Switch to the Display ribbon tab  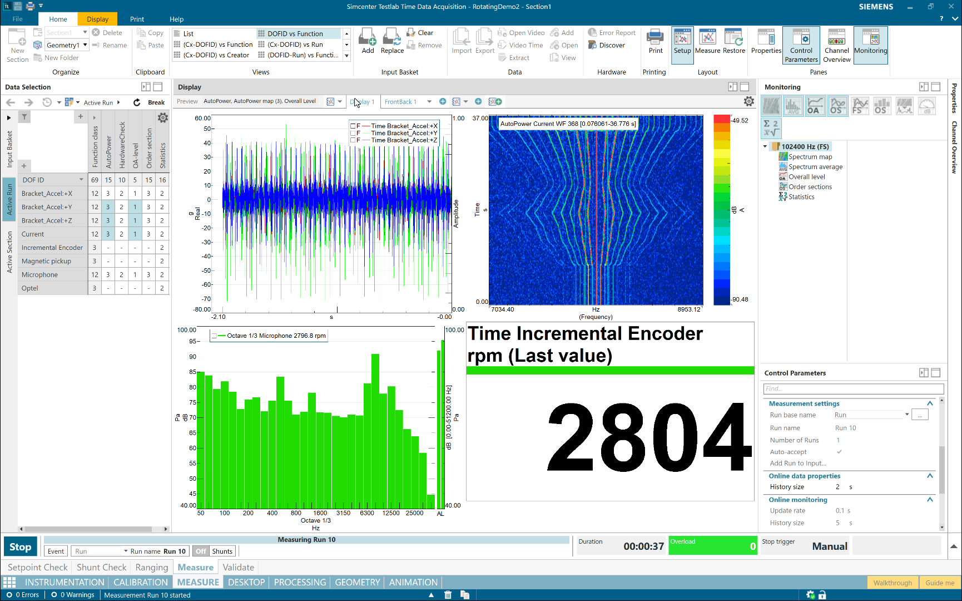pos(97,19)
